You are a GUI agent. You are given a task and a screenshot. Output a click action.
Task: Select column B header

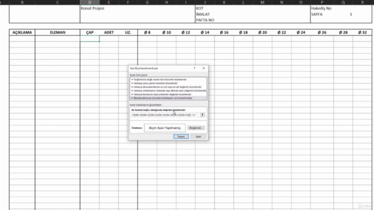pyautogui.click(x=22, y=2)
